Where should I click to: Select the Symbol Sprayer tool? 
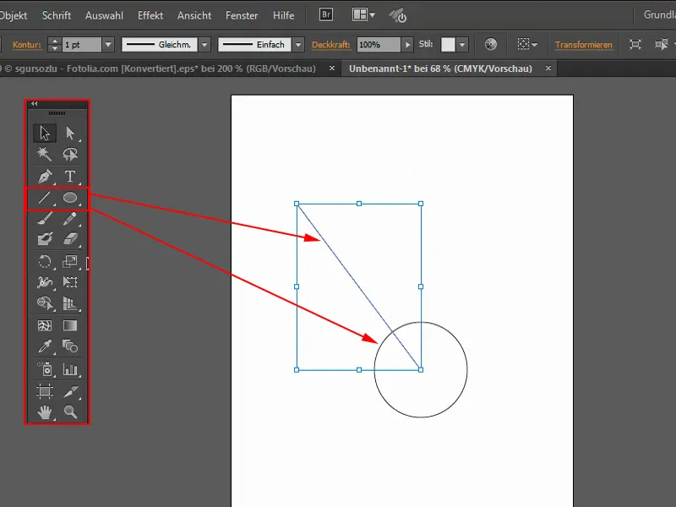(x=45, y=369)
